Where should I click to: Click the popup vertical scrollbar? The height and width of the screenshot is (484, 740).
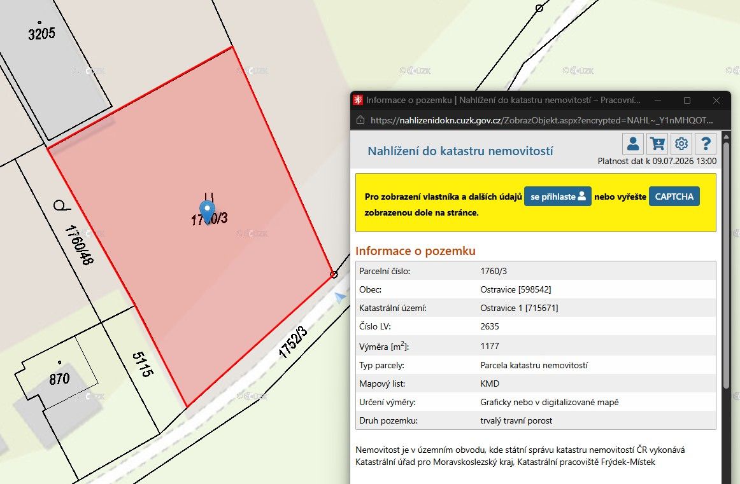click(727, 264)
